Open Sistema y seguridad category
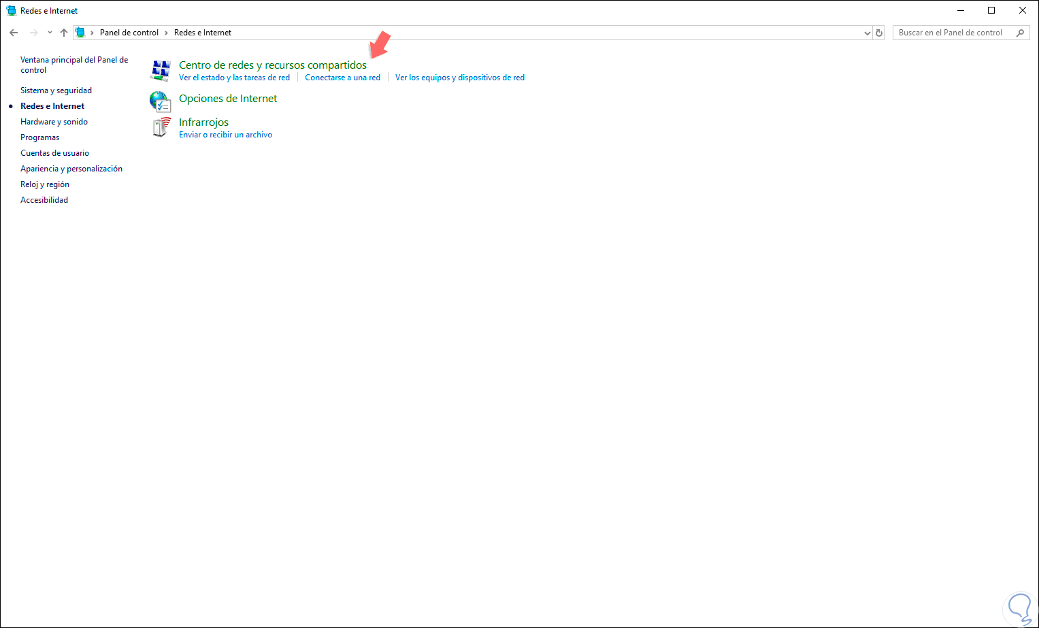The width and height of the screenshot is (1039, 628). pyautogui.click(x=56, y=90)
